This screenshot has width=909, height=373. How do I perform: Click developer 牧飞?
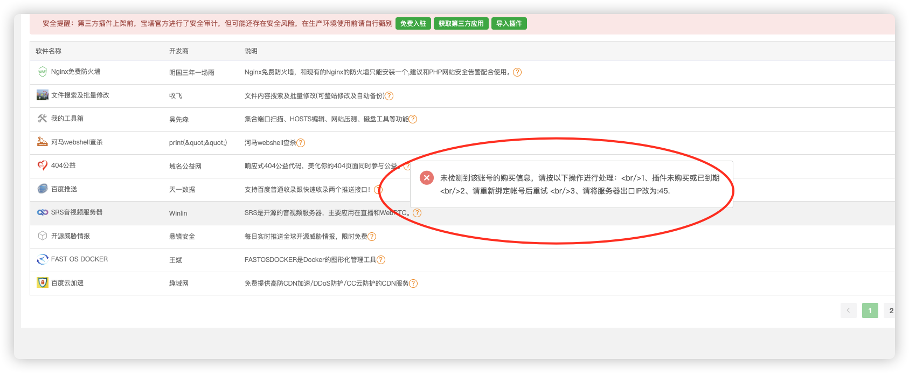pos(176,96)
